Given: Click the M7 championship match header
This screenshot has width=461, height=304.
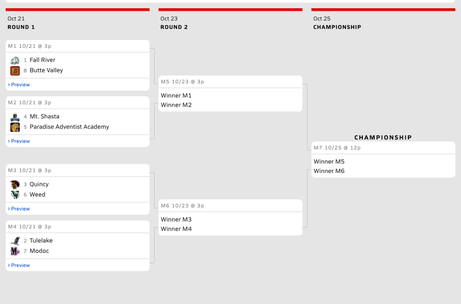Looking at the screenshot, I should tap(337, 148).
